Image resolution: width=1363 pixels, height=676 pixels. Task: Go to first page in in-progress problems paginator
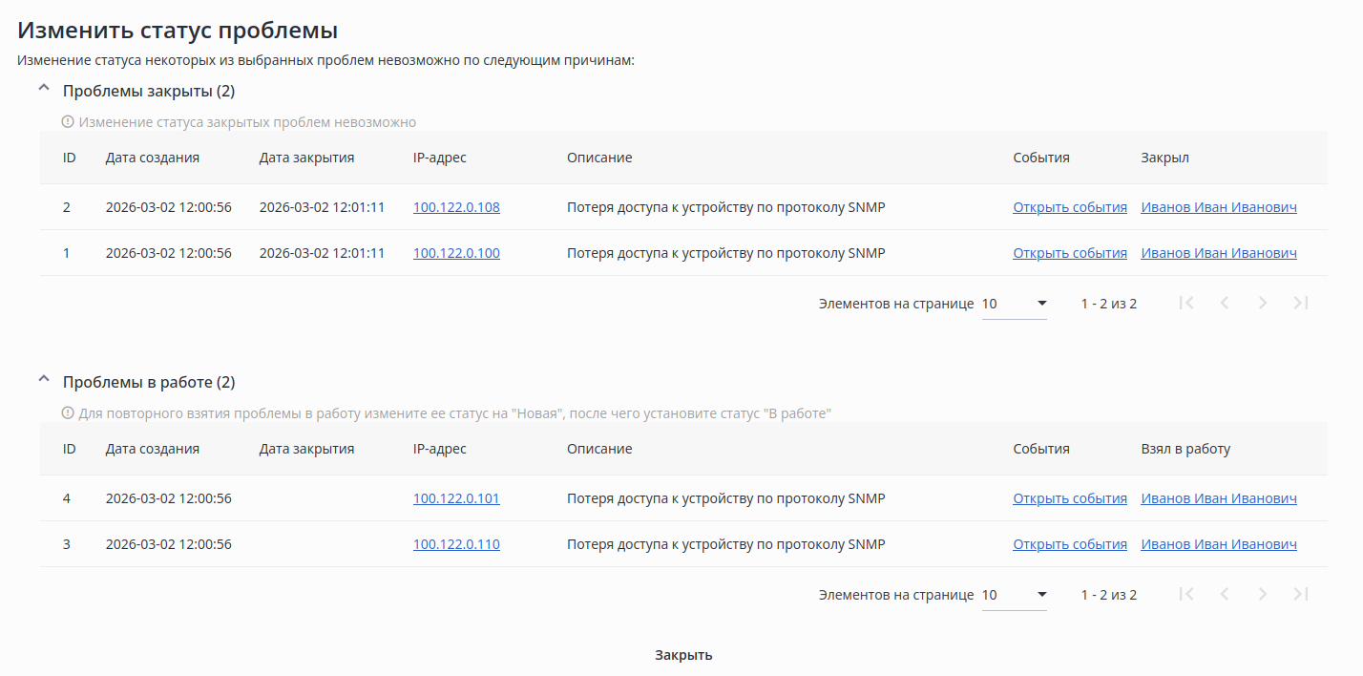[x=1186, y=594]
